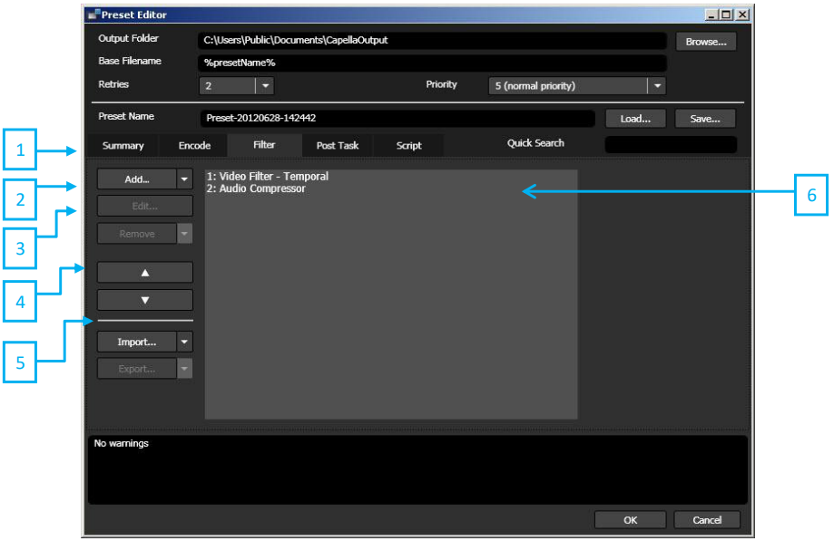Image resolution: width=834 pixels, height=541 pixels.
Task: Open the Export button's dropdown arrow
Action: 184,368
